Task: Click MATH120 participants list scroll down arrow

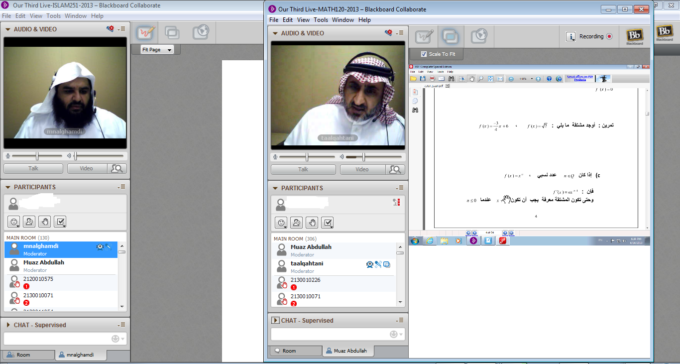Action: click(400, 302)
